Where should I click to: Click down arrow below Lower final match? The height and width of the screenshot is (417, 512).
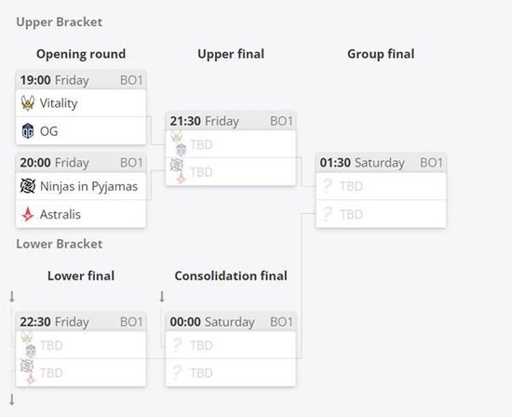(12, 399)
